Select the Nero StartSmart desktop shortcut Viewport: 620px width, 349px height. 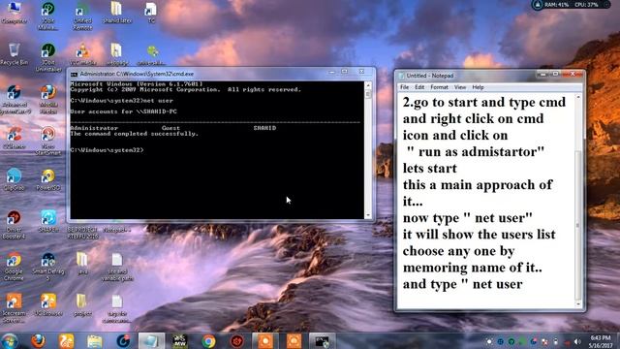(x=48, y=141)
